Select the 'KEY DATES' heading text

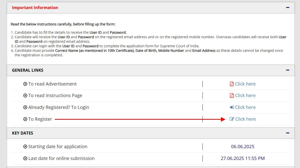[23, 133]
